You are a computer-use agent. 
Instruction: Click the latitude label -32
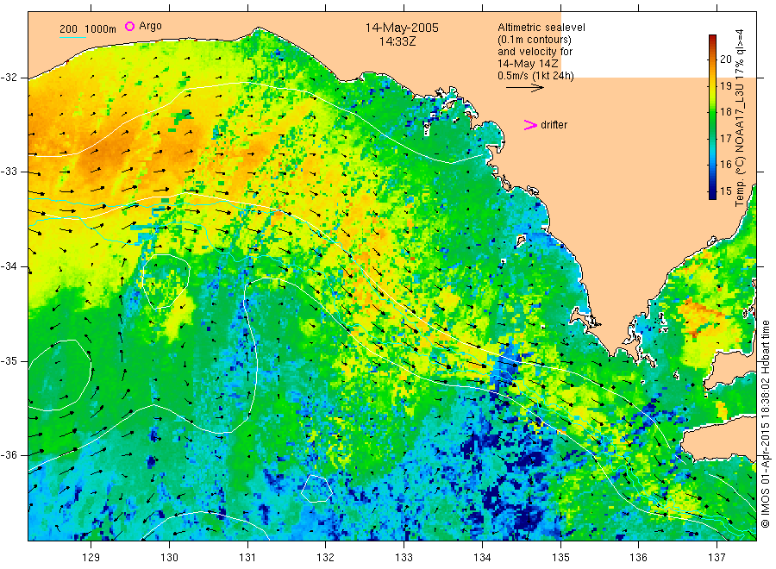pos(9,78)
